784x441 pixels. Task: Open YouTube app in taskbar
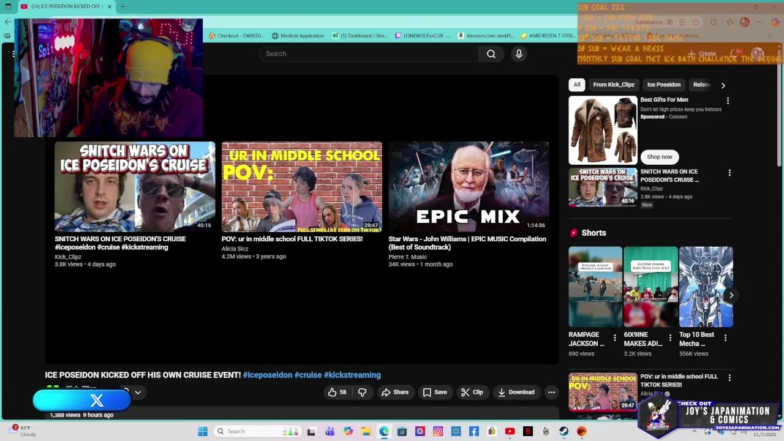(x=510, y=431)
